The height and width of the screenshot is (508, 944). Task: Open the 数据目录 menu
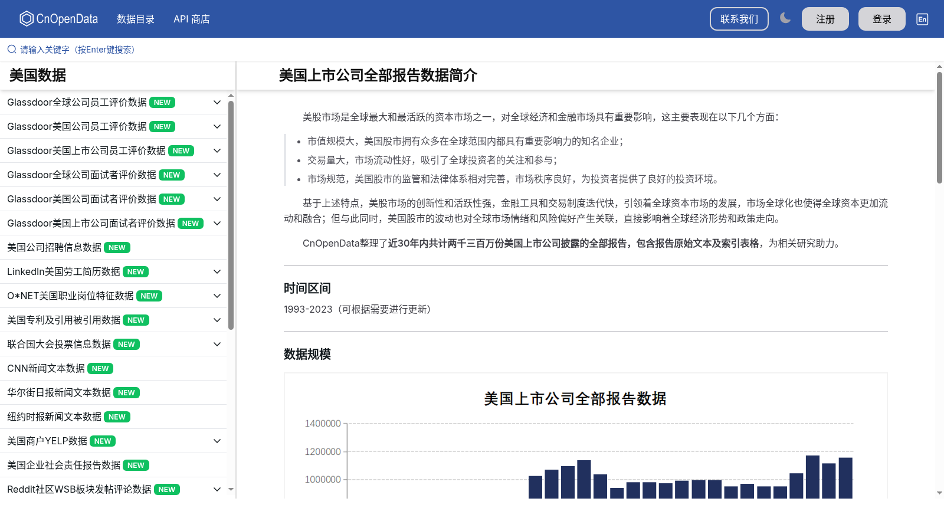(136, 19)
